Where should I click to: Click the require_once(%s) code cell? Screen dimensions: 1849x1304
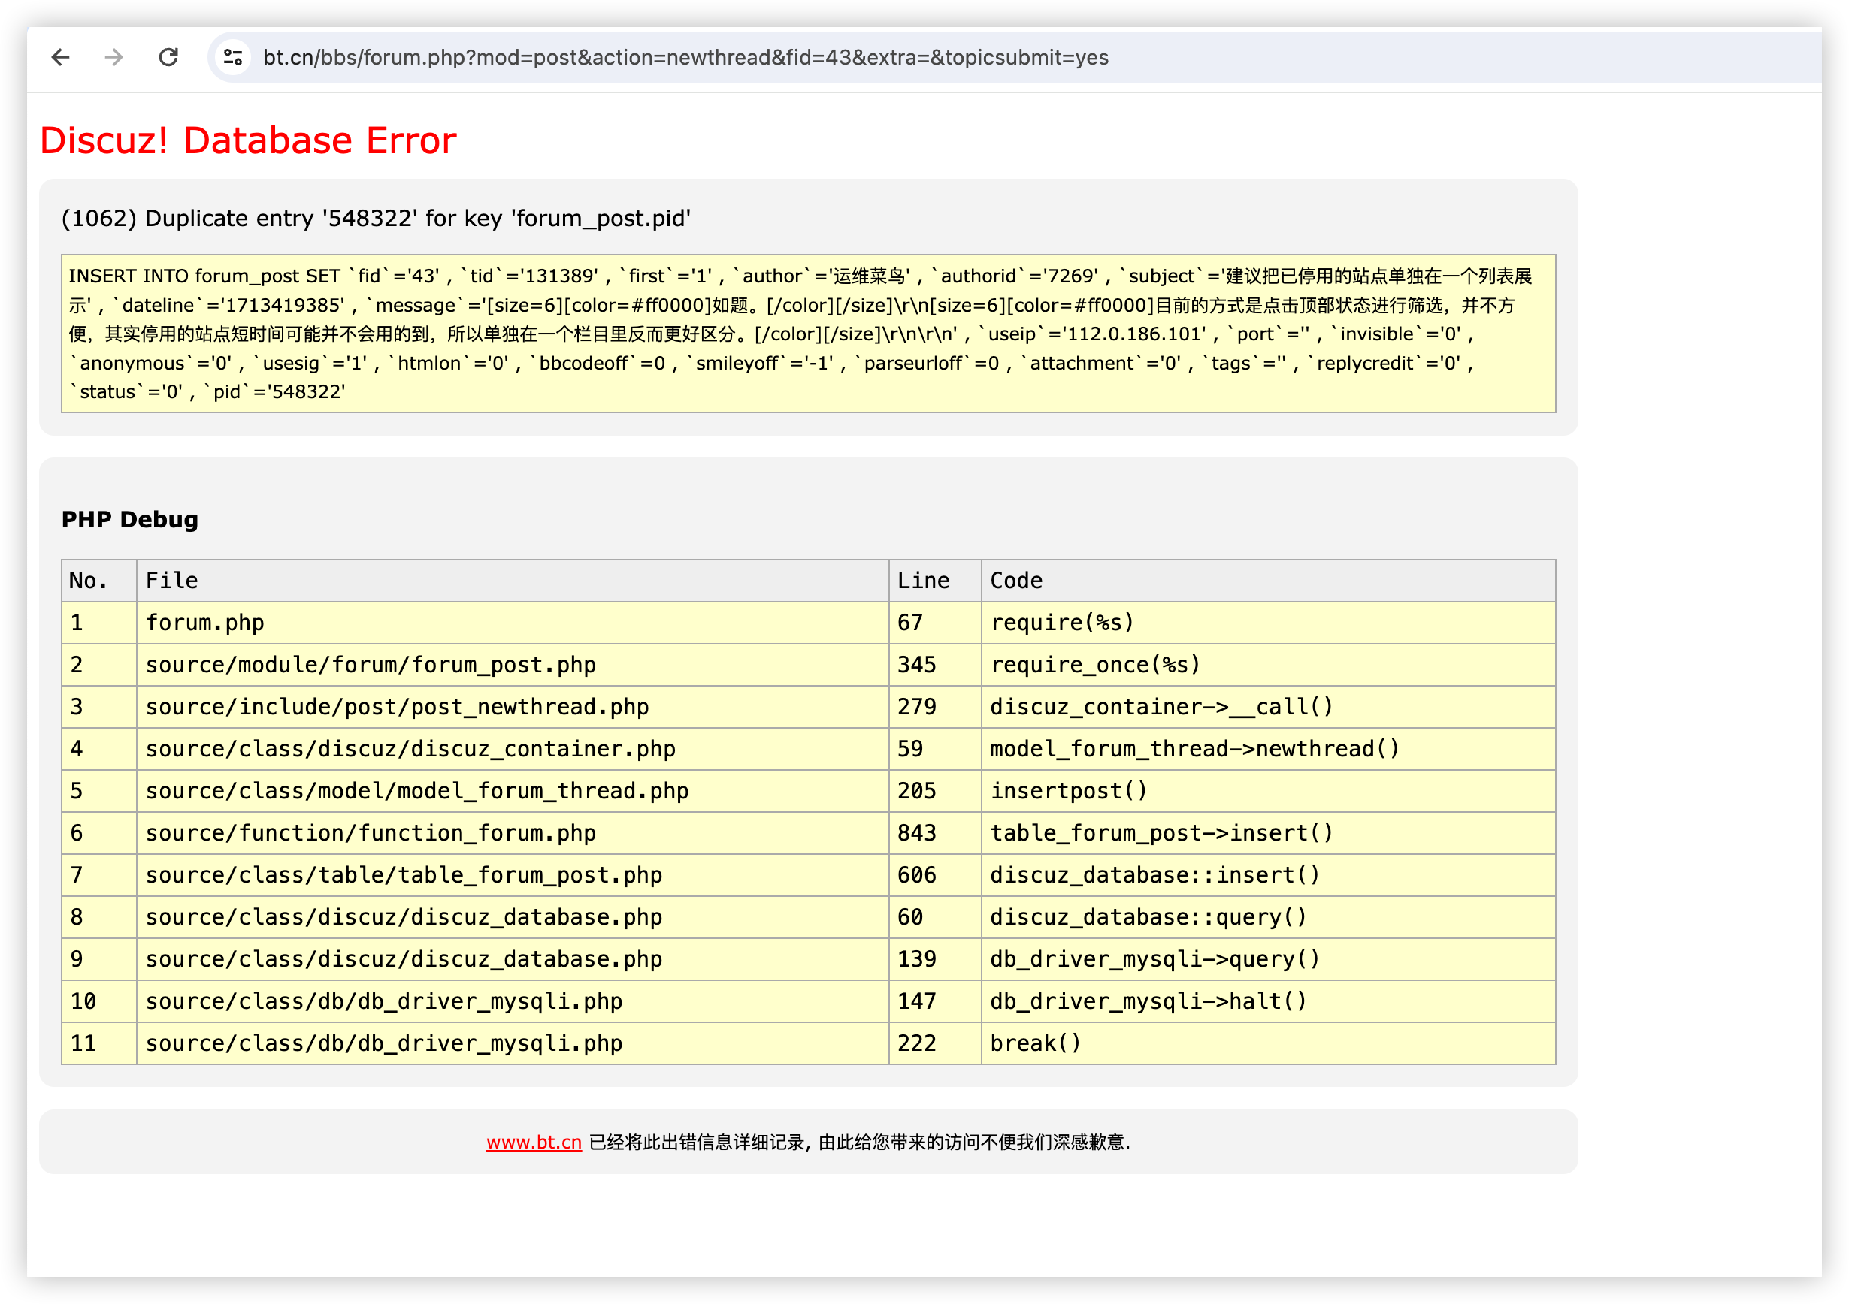point(1269,665)
